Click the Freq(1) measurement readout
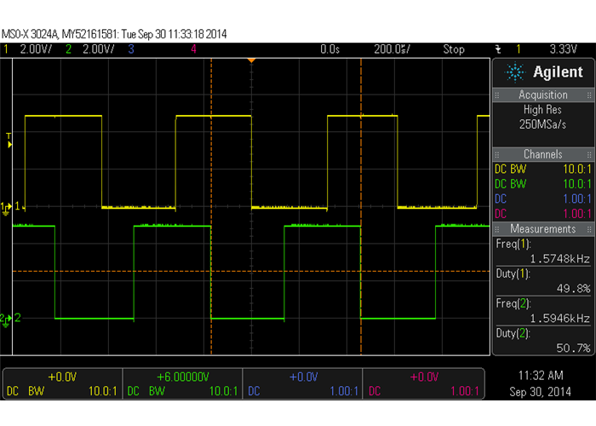Screen dimensions: 596x426 542,251
